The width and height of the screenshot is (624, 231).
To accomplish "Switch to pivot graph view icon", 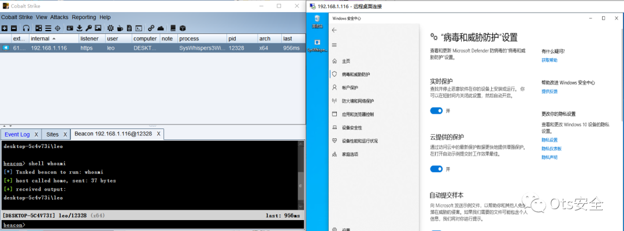I will [39, 28].
